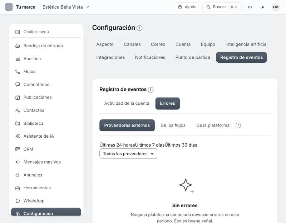Open the Inteligencia artificial tab
The height and width of the screenshot is (223, 286).
tap(246, 44)
